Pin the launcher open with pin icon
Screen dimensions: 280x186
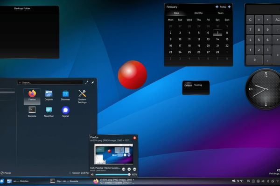click(x=93, y=82)
